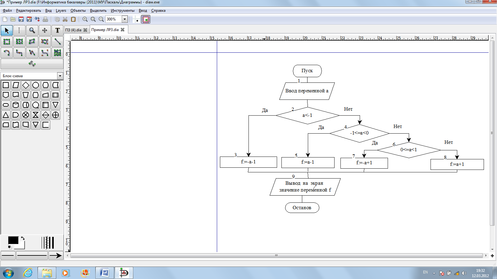Swap foreground and background colors
Viewport: 497px width, 279px height.
(x=23, y=238)
